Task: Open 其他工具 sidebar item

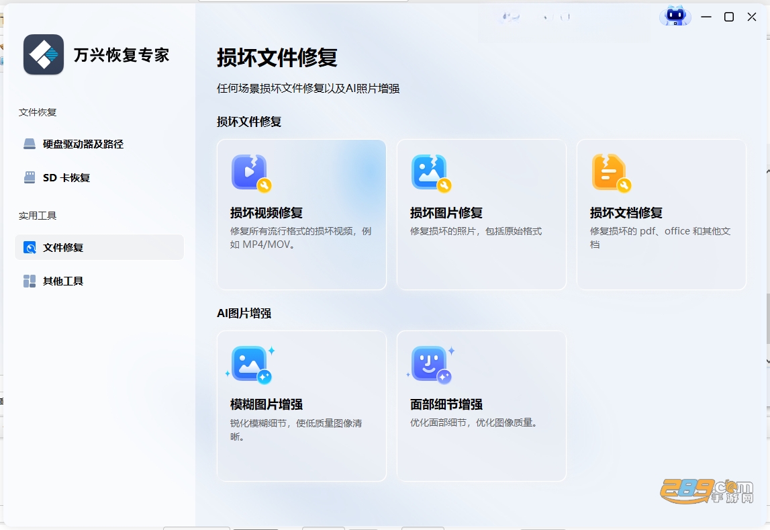Action: tap(99, 281)
